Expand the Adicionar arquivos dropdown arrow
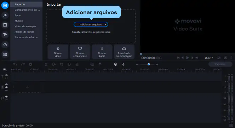Viewport: 235px width, 128px height. tap(105, 24)
